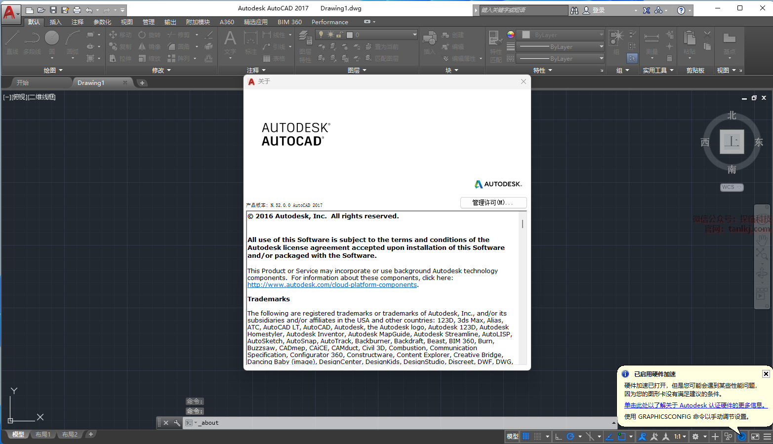Switch to the 插入 ribbon tab
This screenshot has width=773, height=444.
point(55,22)
